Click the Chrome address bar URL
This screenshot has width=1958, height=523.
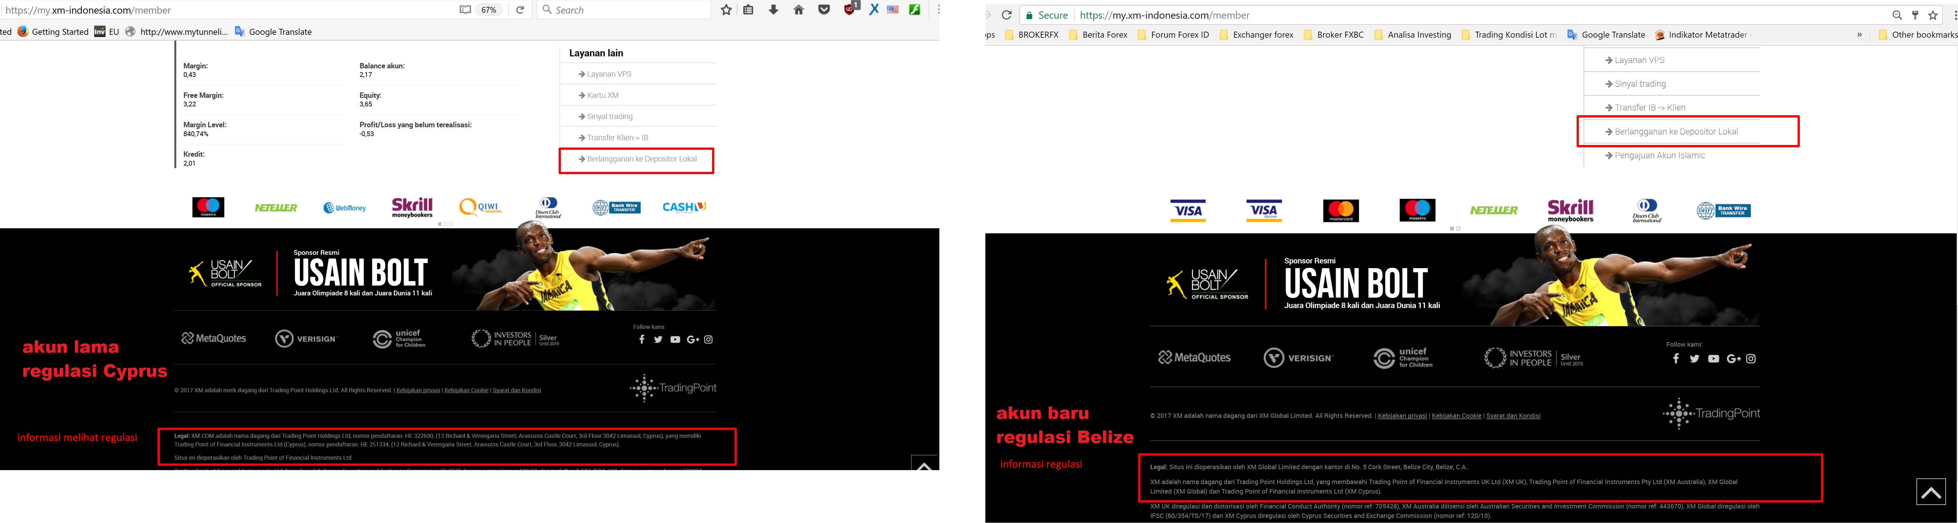tap(1164, 15)
